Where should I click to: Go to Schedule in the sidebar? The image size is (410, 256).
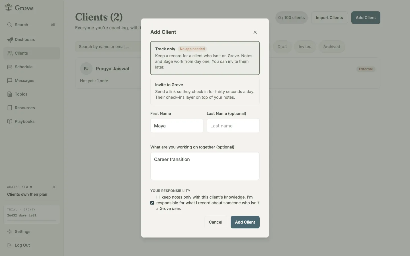tap(32, 67)
